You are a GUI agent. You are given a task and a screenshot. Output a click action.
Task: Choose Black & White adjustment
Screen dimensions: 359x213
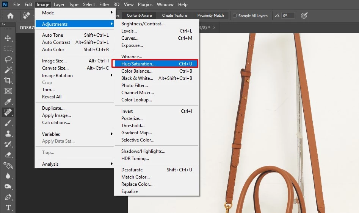pos(157,78)
